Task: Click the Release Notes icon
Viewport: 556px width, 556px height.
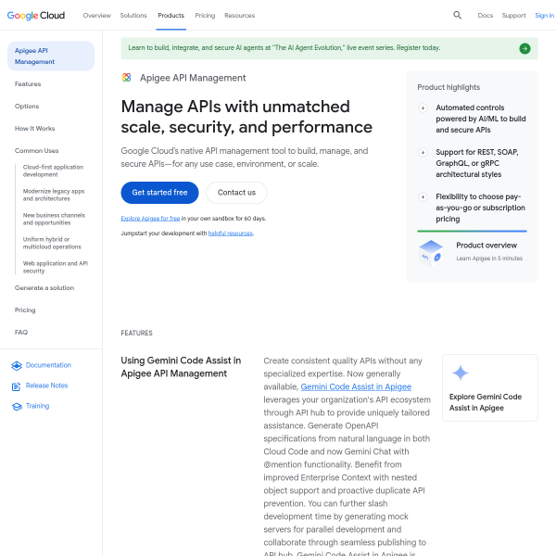Action: (x=17, y=386)
